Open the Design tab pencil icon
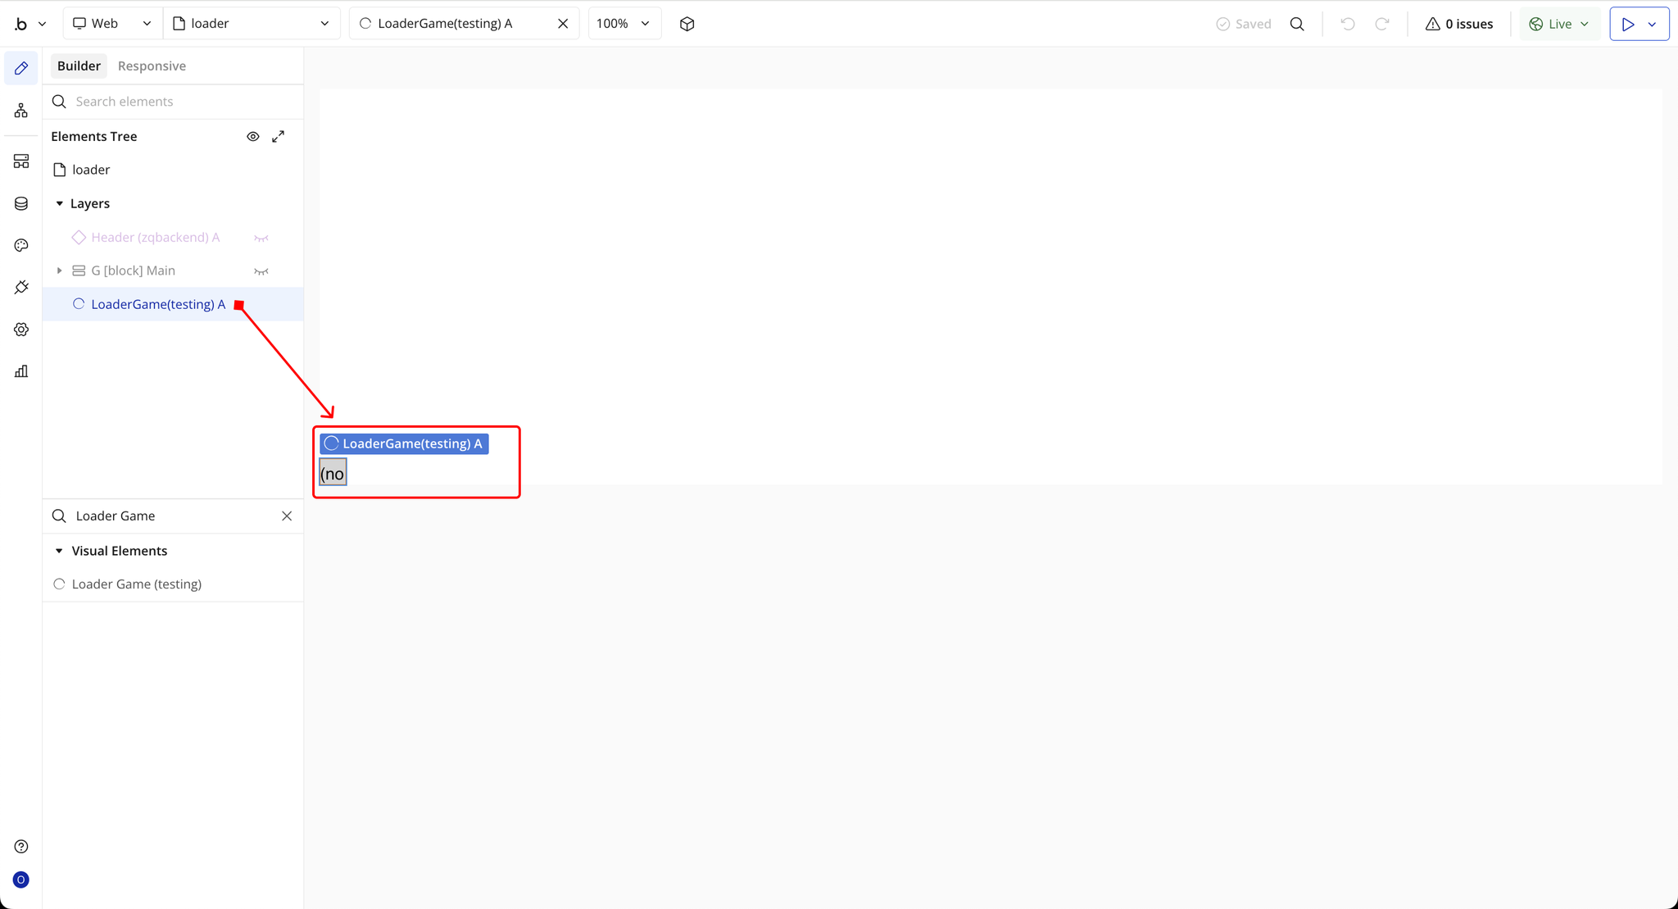The image size is (1678, 909). coord(21,68)
